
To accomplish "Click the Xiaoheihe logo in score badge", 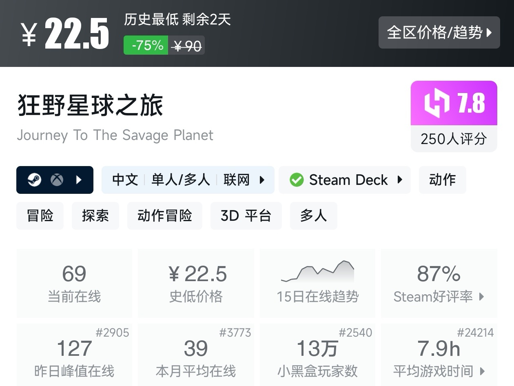I will (436, 103).
